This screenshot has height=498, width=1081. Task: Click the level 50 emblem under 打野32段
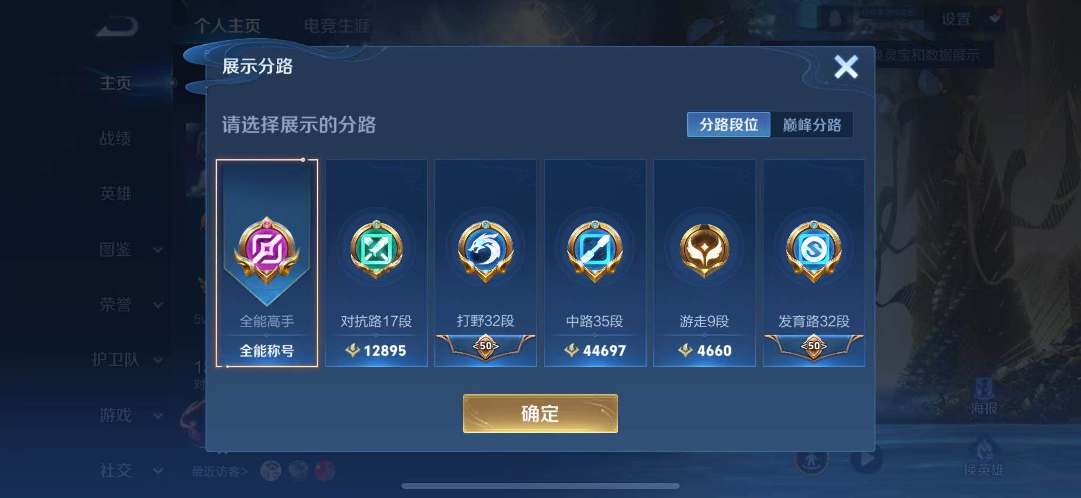486,346
